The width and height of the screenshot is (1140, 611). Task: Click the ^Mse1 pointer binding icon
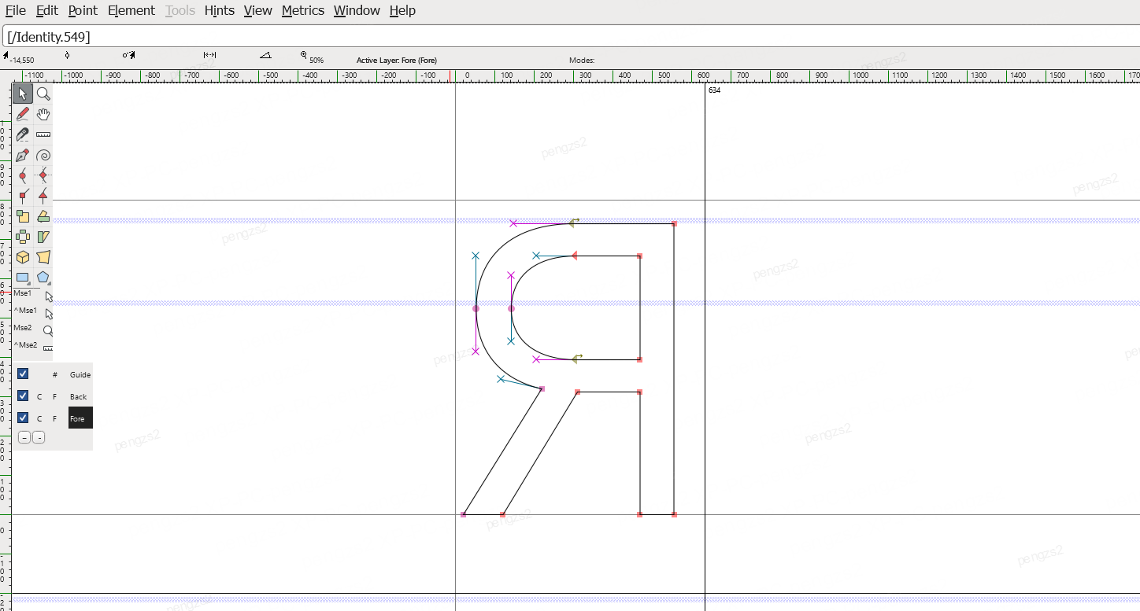pyautogui.click(x=48, y=314)
